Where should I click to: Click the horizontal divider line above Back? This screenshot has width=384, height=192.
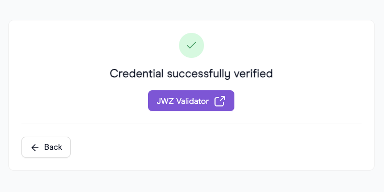[x=191, y=124]
